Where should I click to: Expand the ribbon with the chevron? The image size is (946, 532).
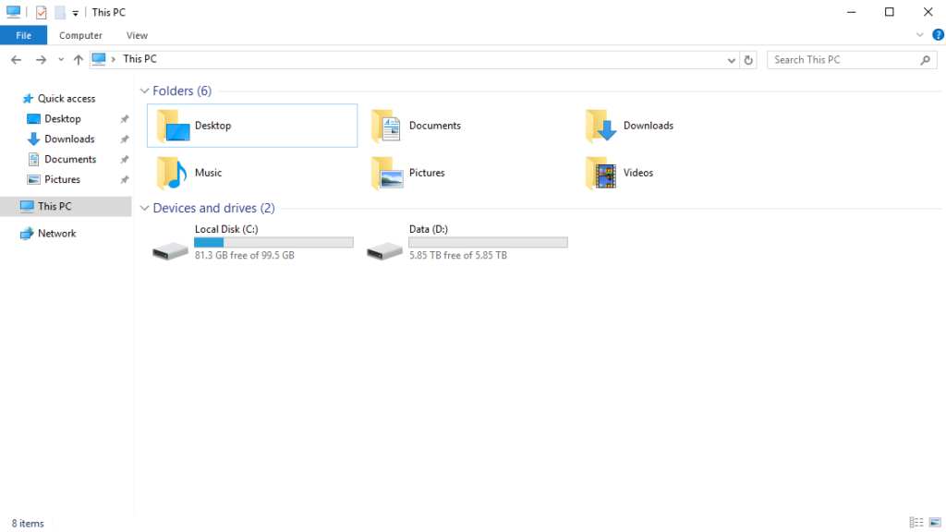(919, 35)
